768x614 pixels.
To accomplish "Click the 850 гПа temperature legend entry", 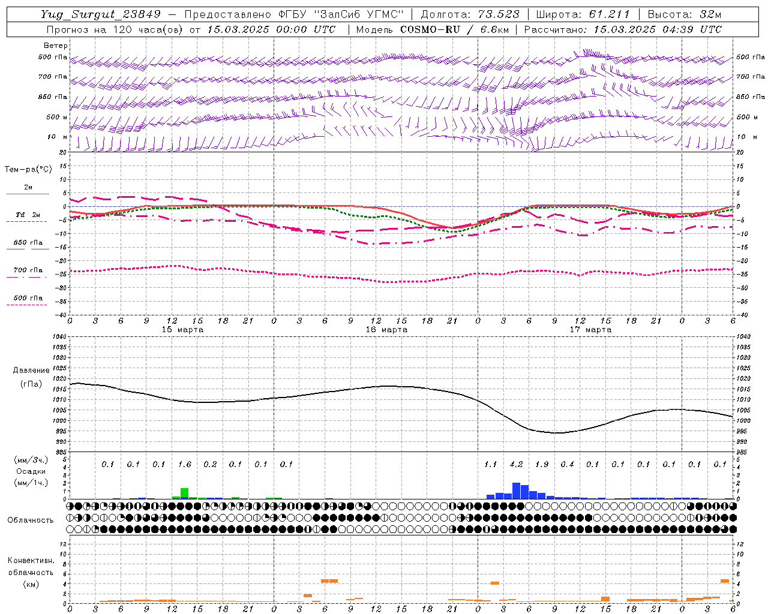I will (x=28, y=243).
